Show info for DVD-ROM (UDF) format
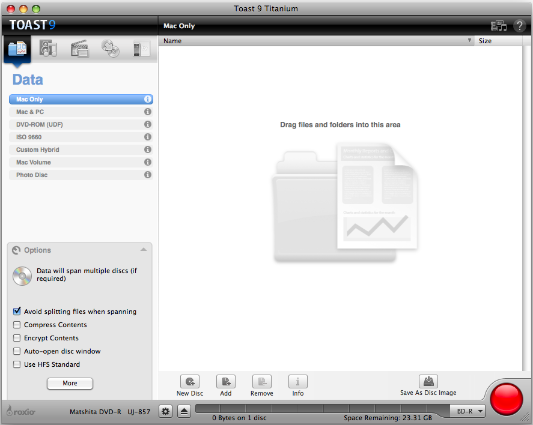The width and height of the screenshot is (533, 425). pos(148,124)
